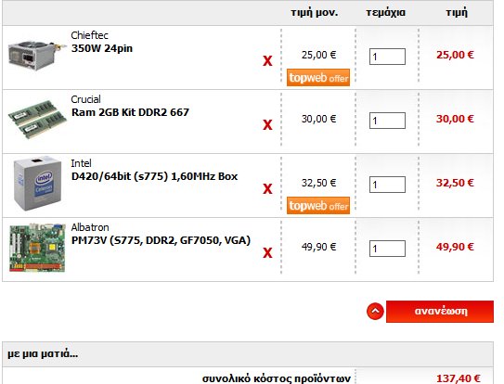Remove the Chieftec 350W 24pin item
The width and height of the screenshot is (504, 384).
pos(267,60)
